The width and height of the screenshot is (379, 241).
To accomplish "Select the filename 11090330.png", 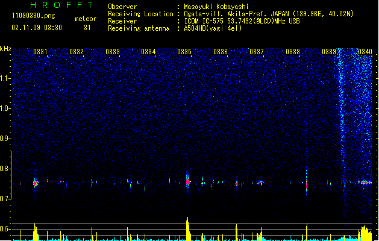I will pyautogui.click(x=34, y=16).
